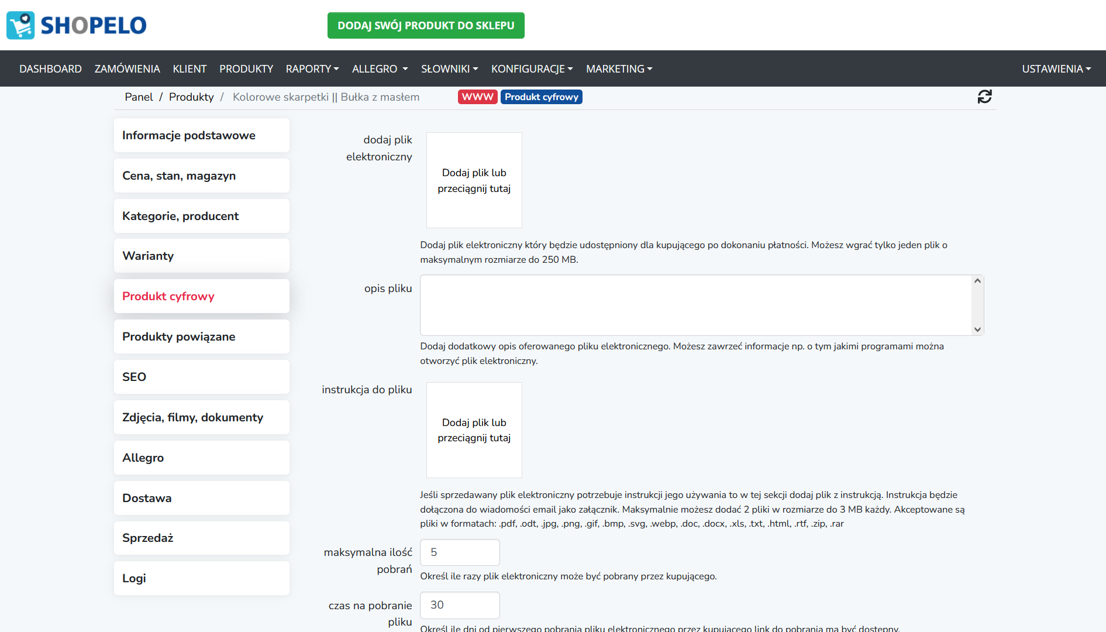Click the Kolorowe skarpetki breadcrumb text
Screen dimensions: 1106x632
326,97
